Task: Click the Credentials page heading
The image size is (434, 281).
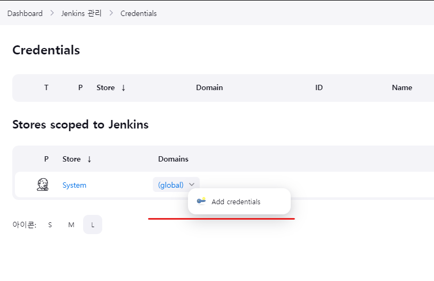Action: [x=46, y=50]
